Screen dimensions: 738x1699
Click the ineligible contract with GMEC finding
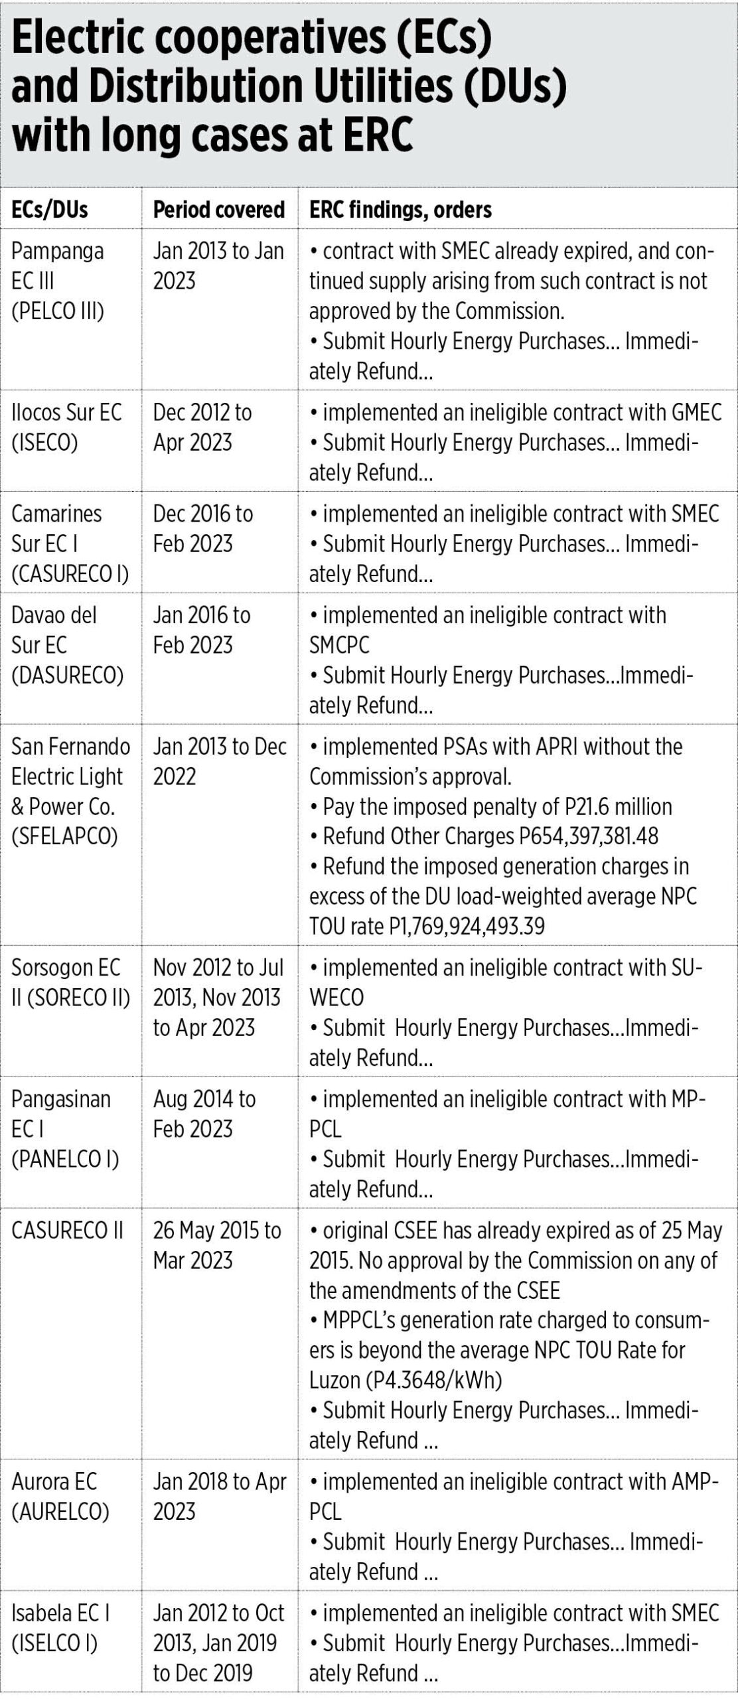point(515,412)
